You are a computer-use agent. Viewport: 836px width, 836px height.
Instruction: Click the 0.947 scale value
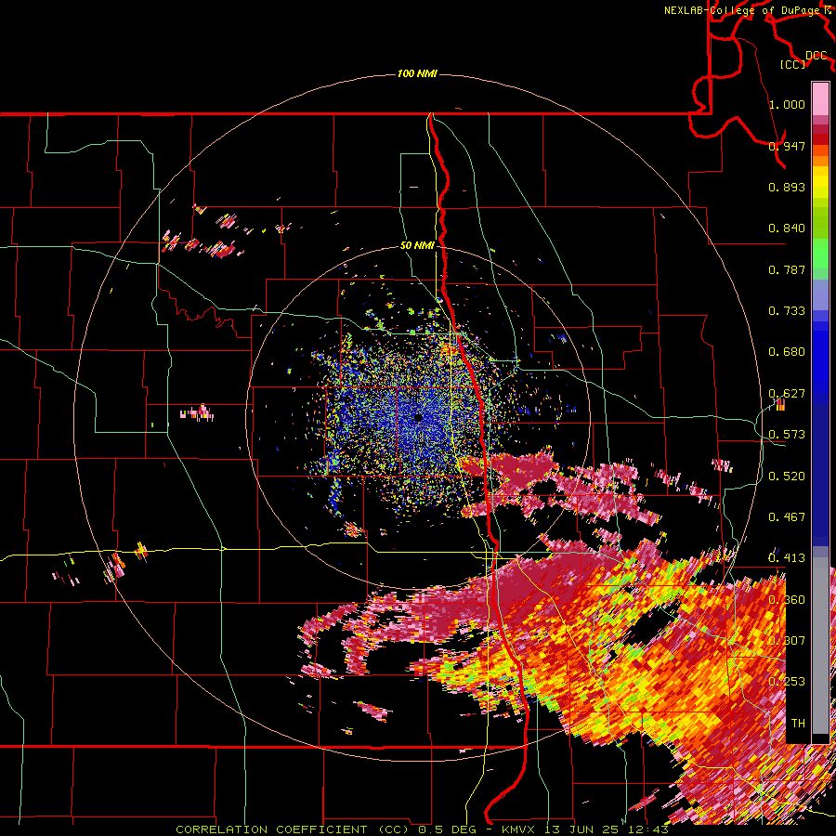787,146
